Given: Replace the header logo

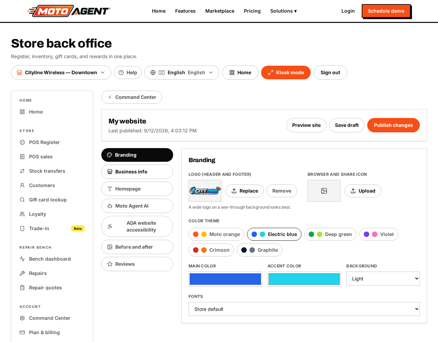Looking at the screenshot, I should 245,191.
